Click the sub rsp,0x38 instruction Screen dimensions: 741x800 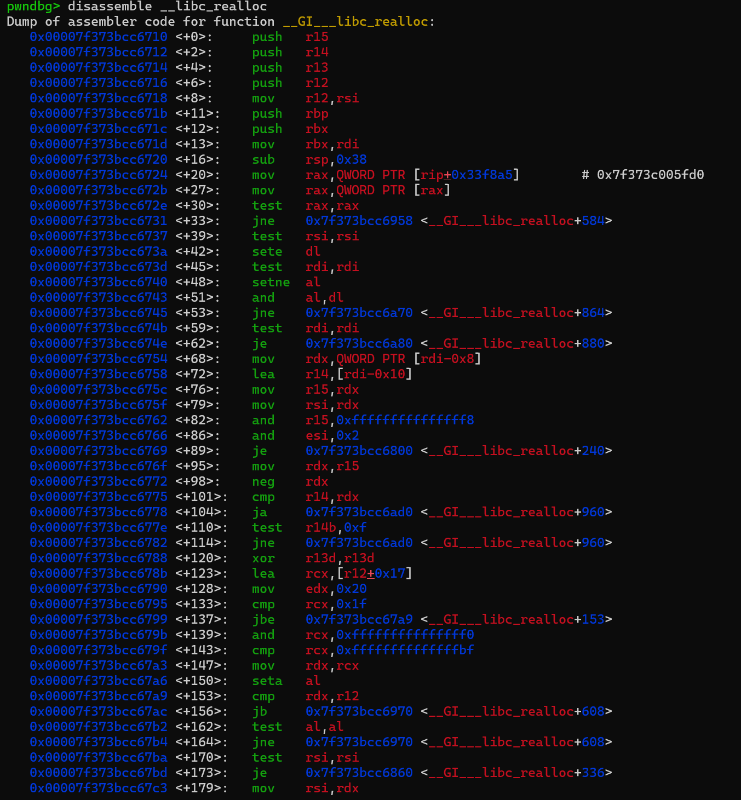(307, 159)
